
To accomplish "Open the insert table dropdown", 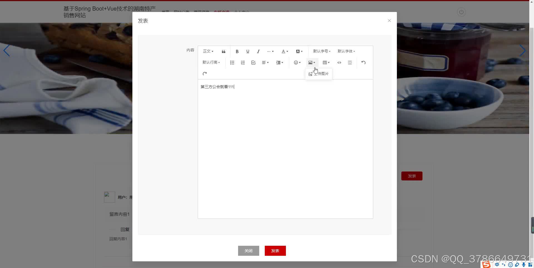I will 326,63.
